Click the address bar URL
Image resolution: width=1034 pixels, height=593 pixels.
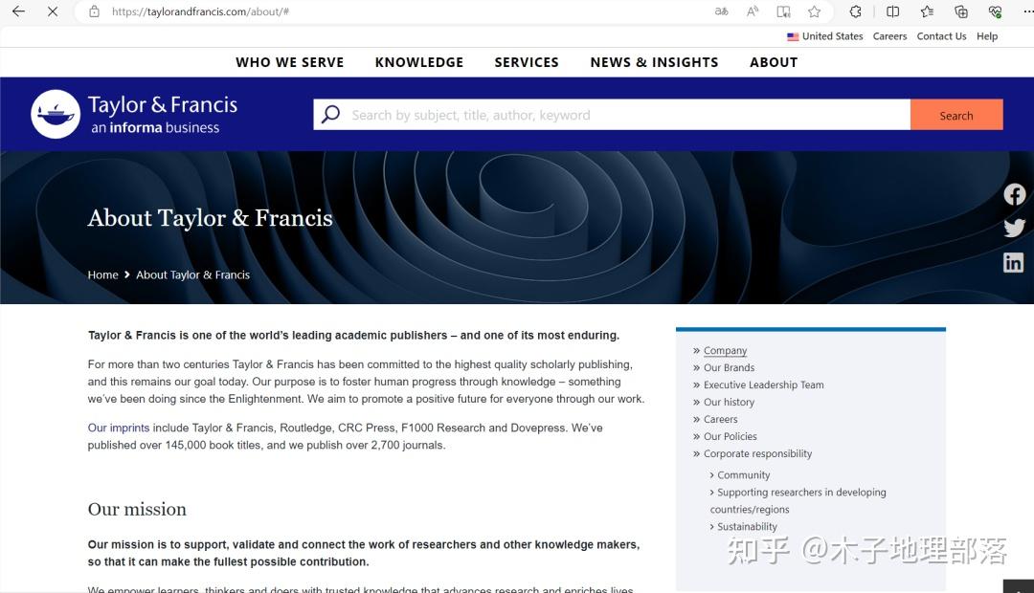pos(200,11)
